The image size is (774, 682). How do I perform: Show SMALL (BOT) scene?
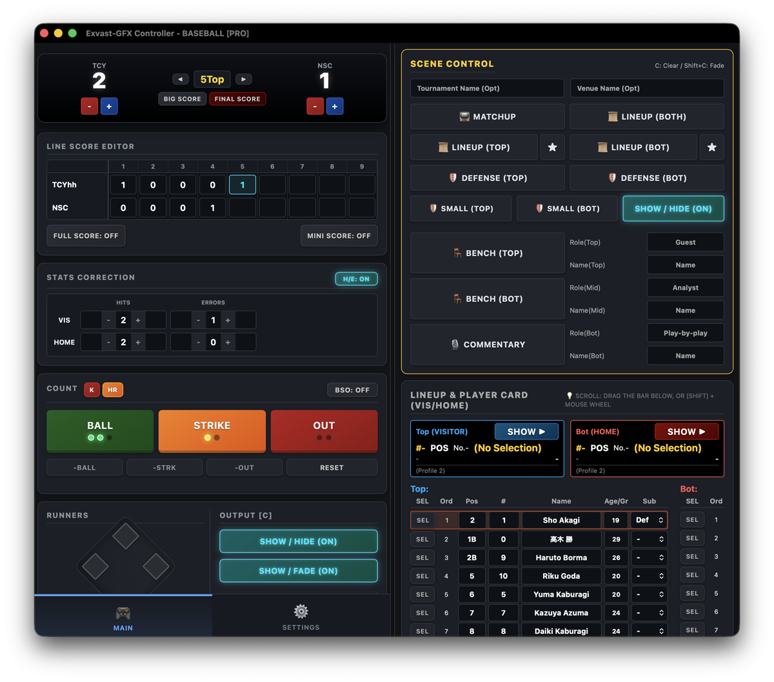568,208
